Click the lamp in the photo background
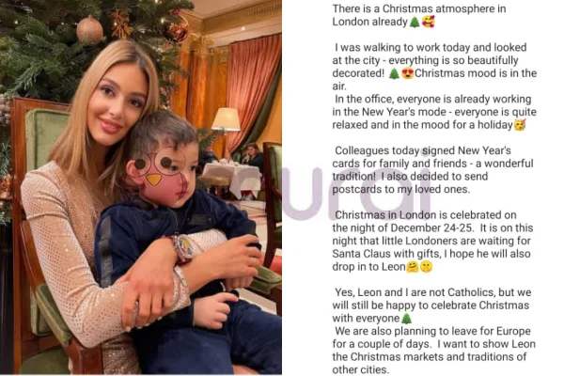This screenshot has width=564, height=376. click(x=226, y=120)
